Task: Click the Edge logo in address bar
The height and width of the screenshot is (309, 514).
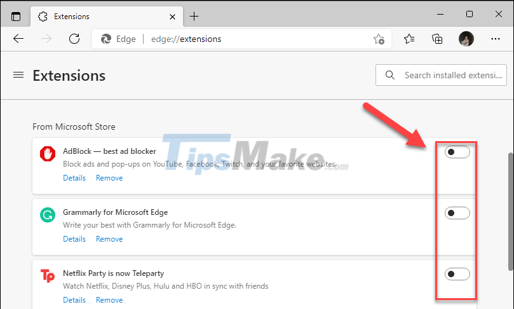Action: tap(106, 39)
